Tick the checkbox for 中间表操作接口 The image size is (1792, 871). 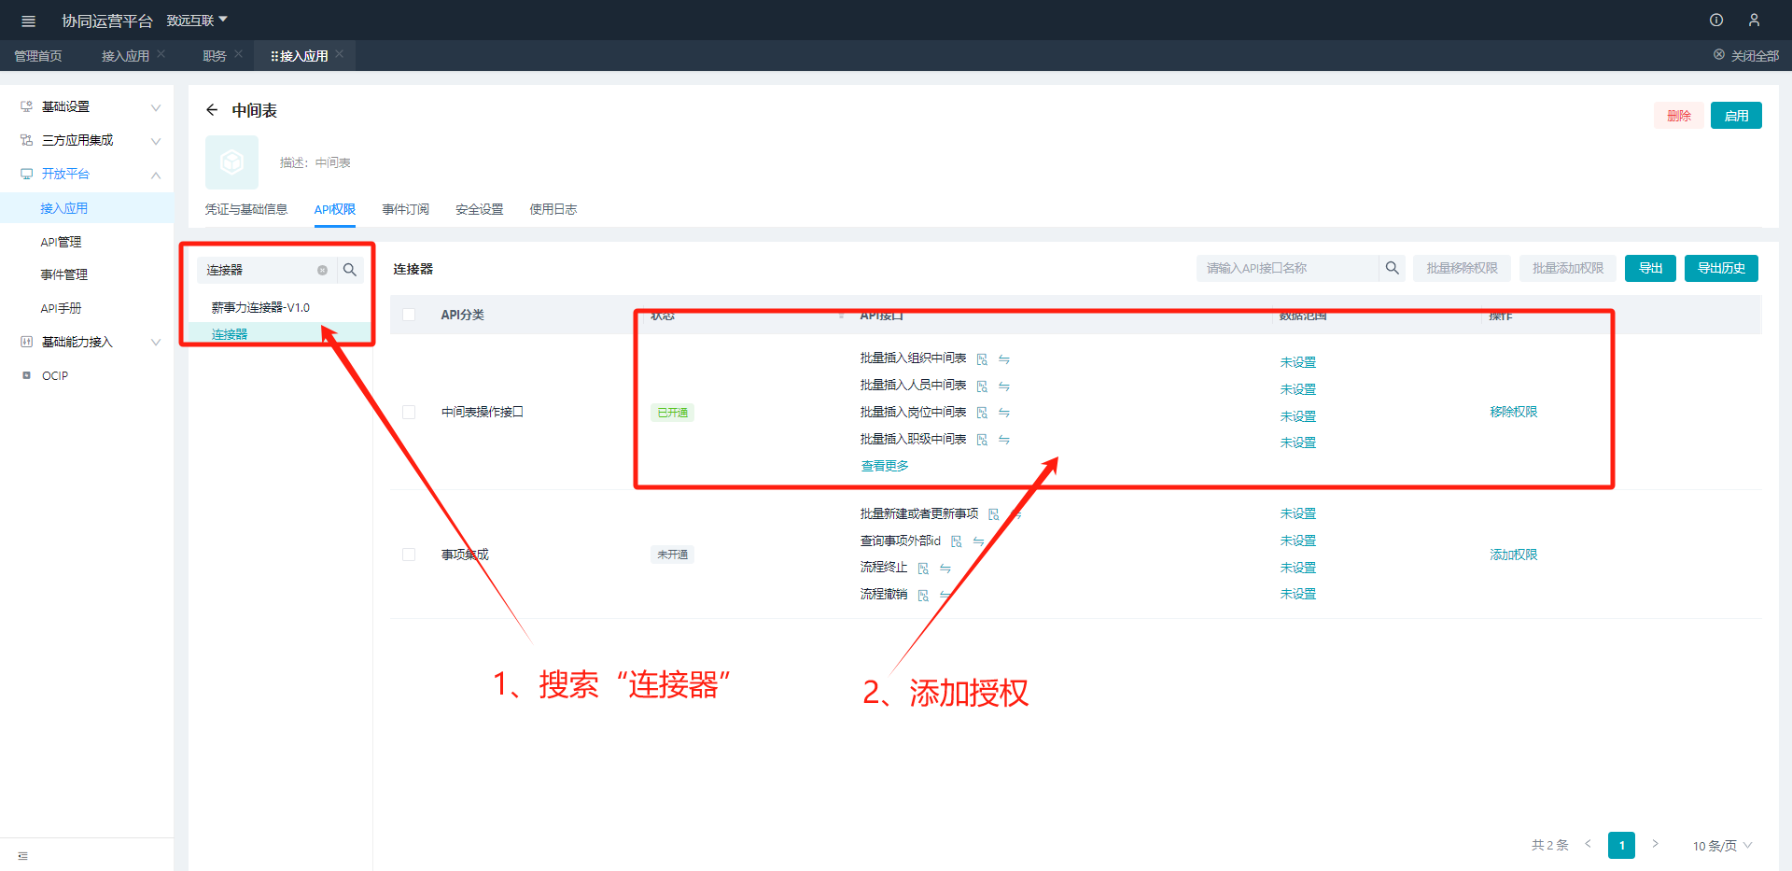click(x=409, y=412)
